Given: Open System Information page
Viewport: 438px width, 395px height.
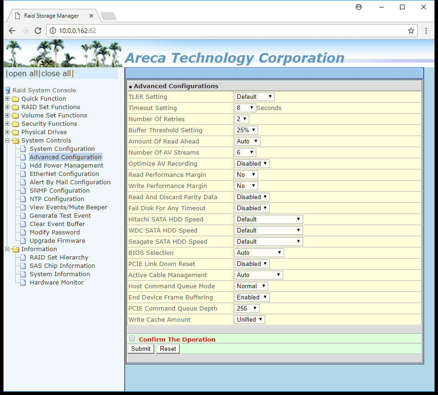Looking at the screenshot, I should (x=60, y=274).
